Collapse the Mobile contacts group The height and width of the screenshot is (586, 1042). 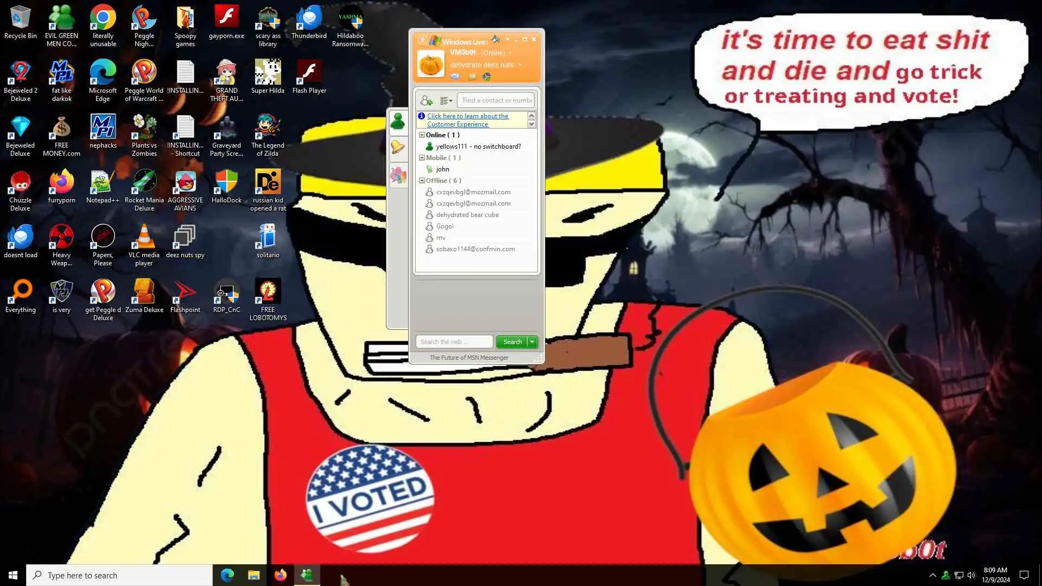pyautogui.click(x=422, y=157)
